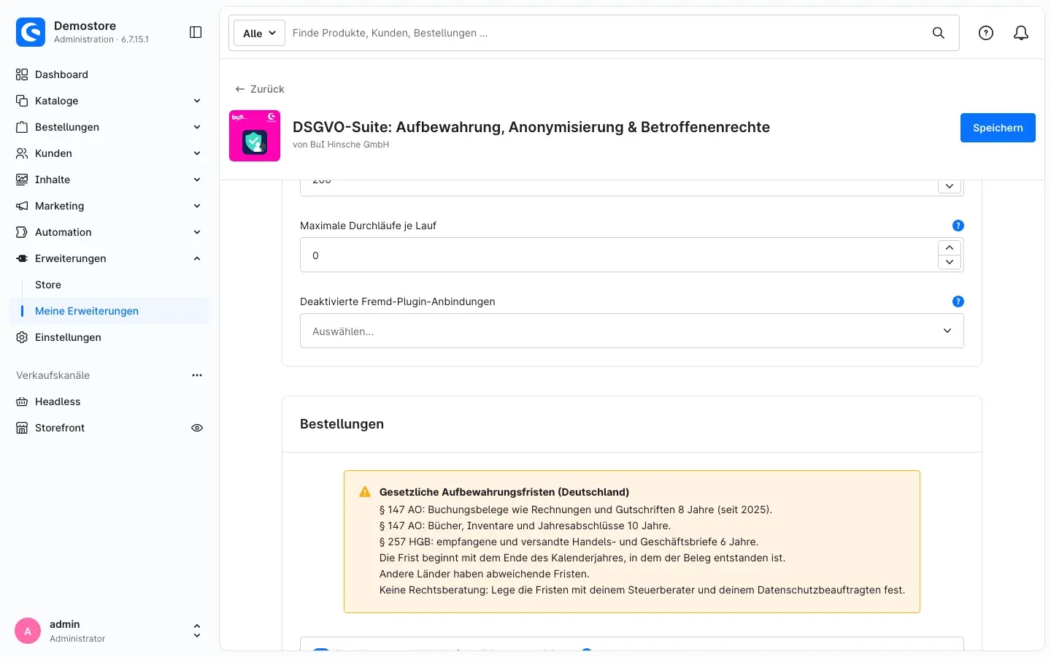Expand the Kataloge menu chevron

click(x=197, y=101)
